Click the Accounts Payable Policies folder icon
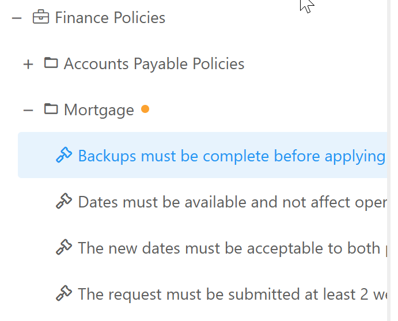Image resolution: width=398 pixels, height=321 pixels. tap(51, 63)
